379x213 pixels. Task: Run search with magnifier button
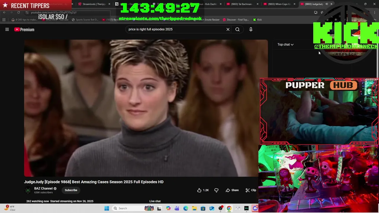click(237, 29)
